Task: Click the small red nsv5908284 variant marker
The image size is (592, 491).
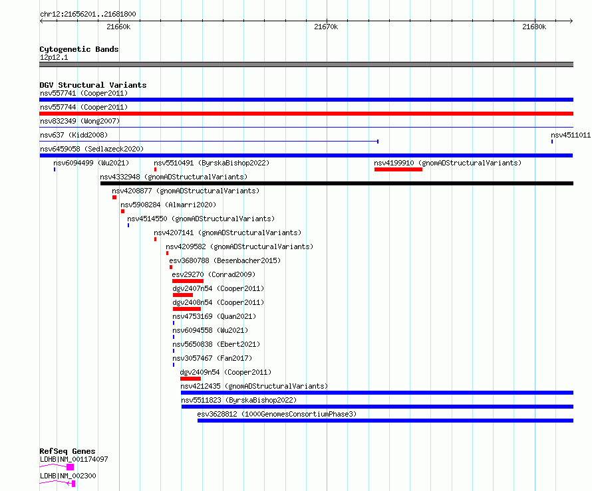Action: point(122,211)
